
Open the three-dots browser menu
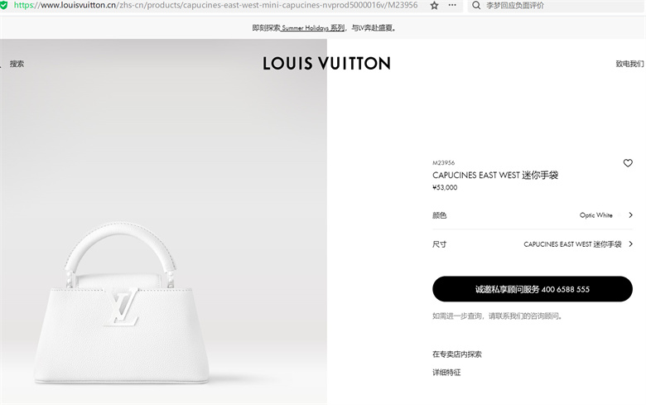tap(452, 5)
